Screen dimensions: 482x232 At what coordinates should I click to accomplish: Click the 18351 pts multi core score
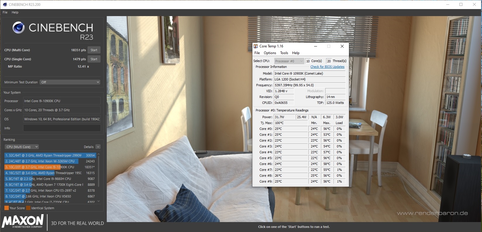(x=78, y=50)
